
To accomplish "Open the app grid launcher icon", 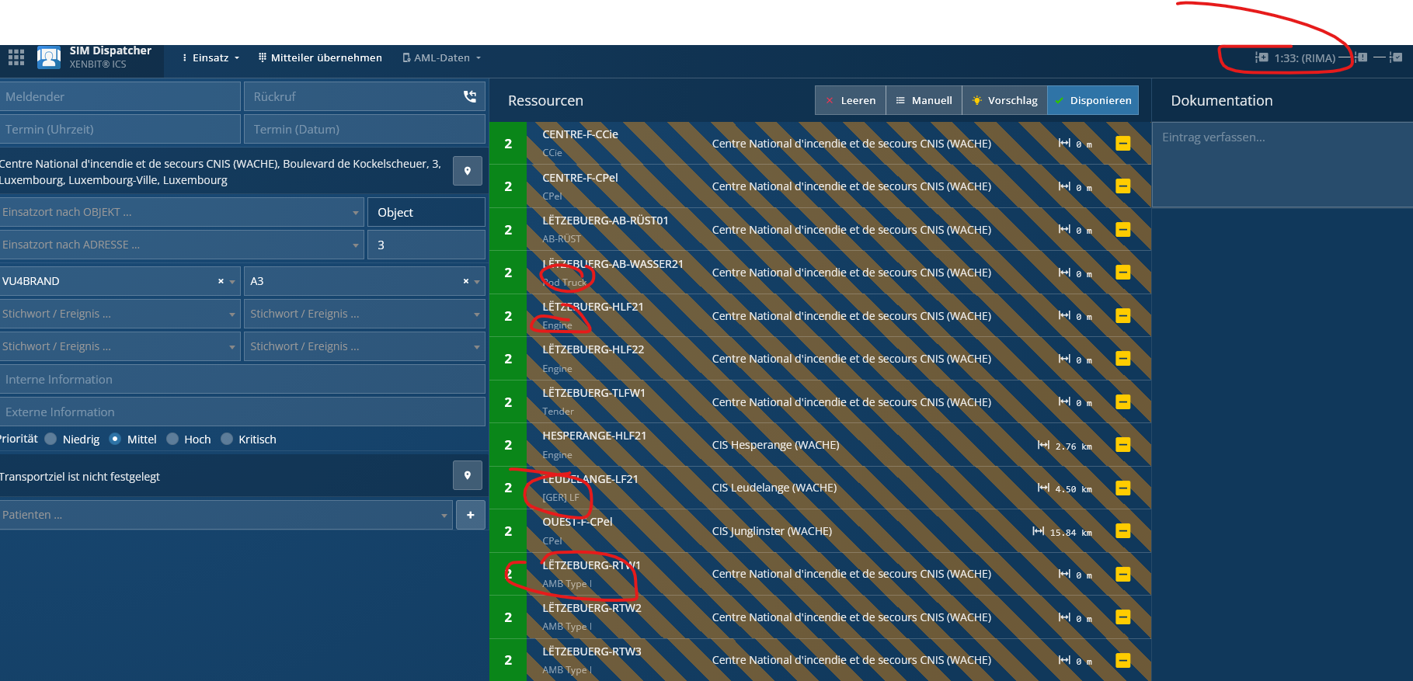I will point(16,57).
